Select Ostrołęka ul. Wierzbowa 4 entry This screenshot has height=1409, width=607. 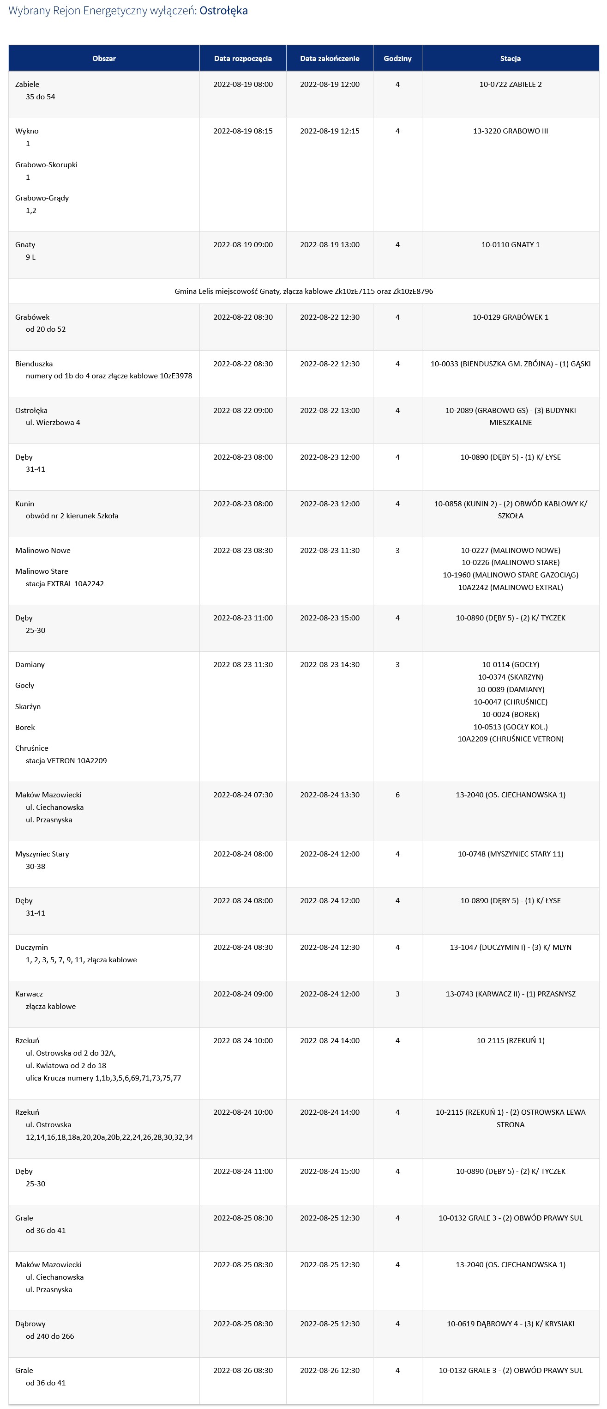104,420
